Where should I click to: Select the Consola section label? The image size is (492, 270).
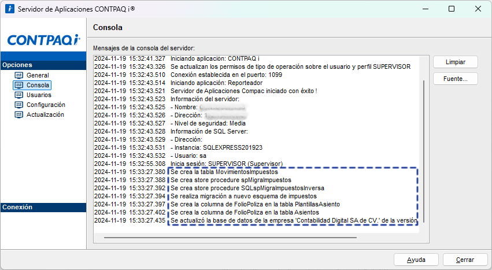click(x=38, y=85)
